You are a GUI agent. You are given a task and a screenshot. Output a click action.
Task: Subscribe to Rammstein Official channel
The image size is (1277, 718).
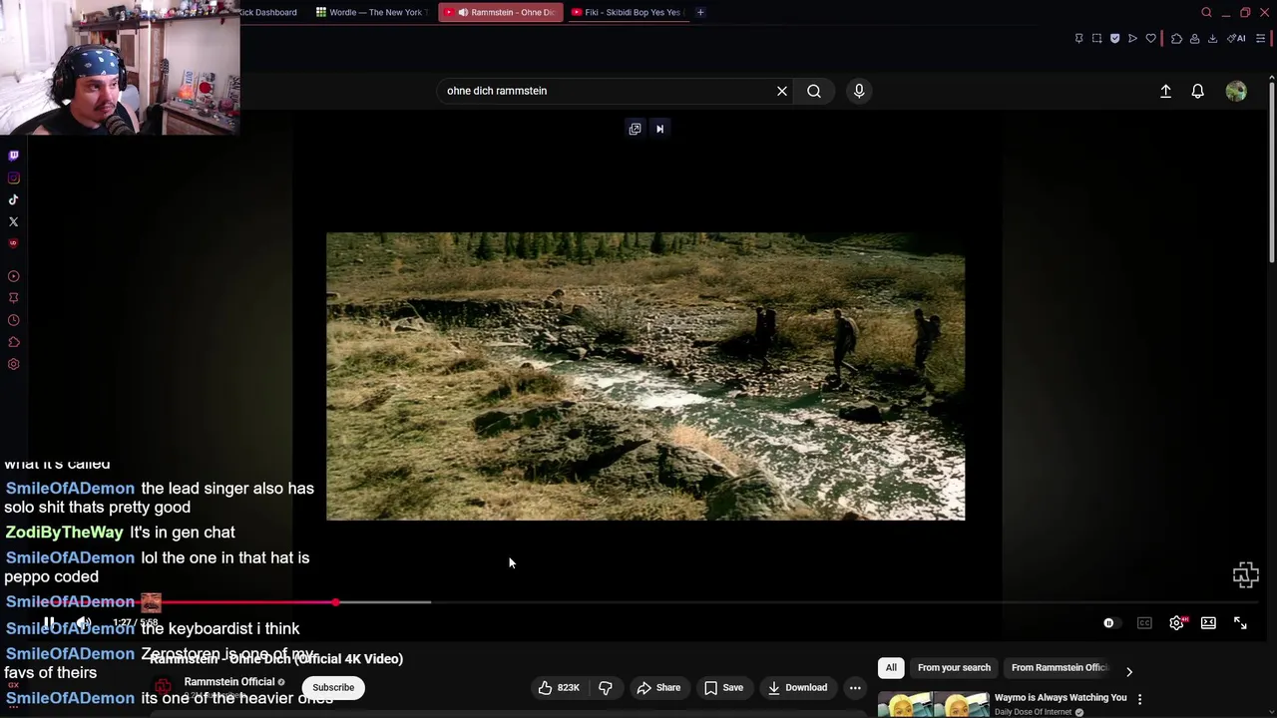tap(333, 687)
